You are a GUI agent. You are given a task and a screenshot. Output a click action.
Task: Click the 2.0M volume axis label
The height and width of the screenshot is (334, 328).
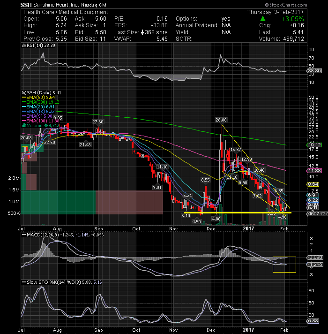[x=14, y=178]
